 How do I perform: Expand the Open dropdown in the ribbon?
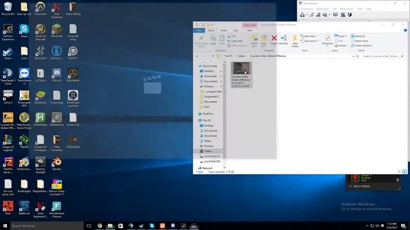341,36
